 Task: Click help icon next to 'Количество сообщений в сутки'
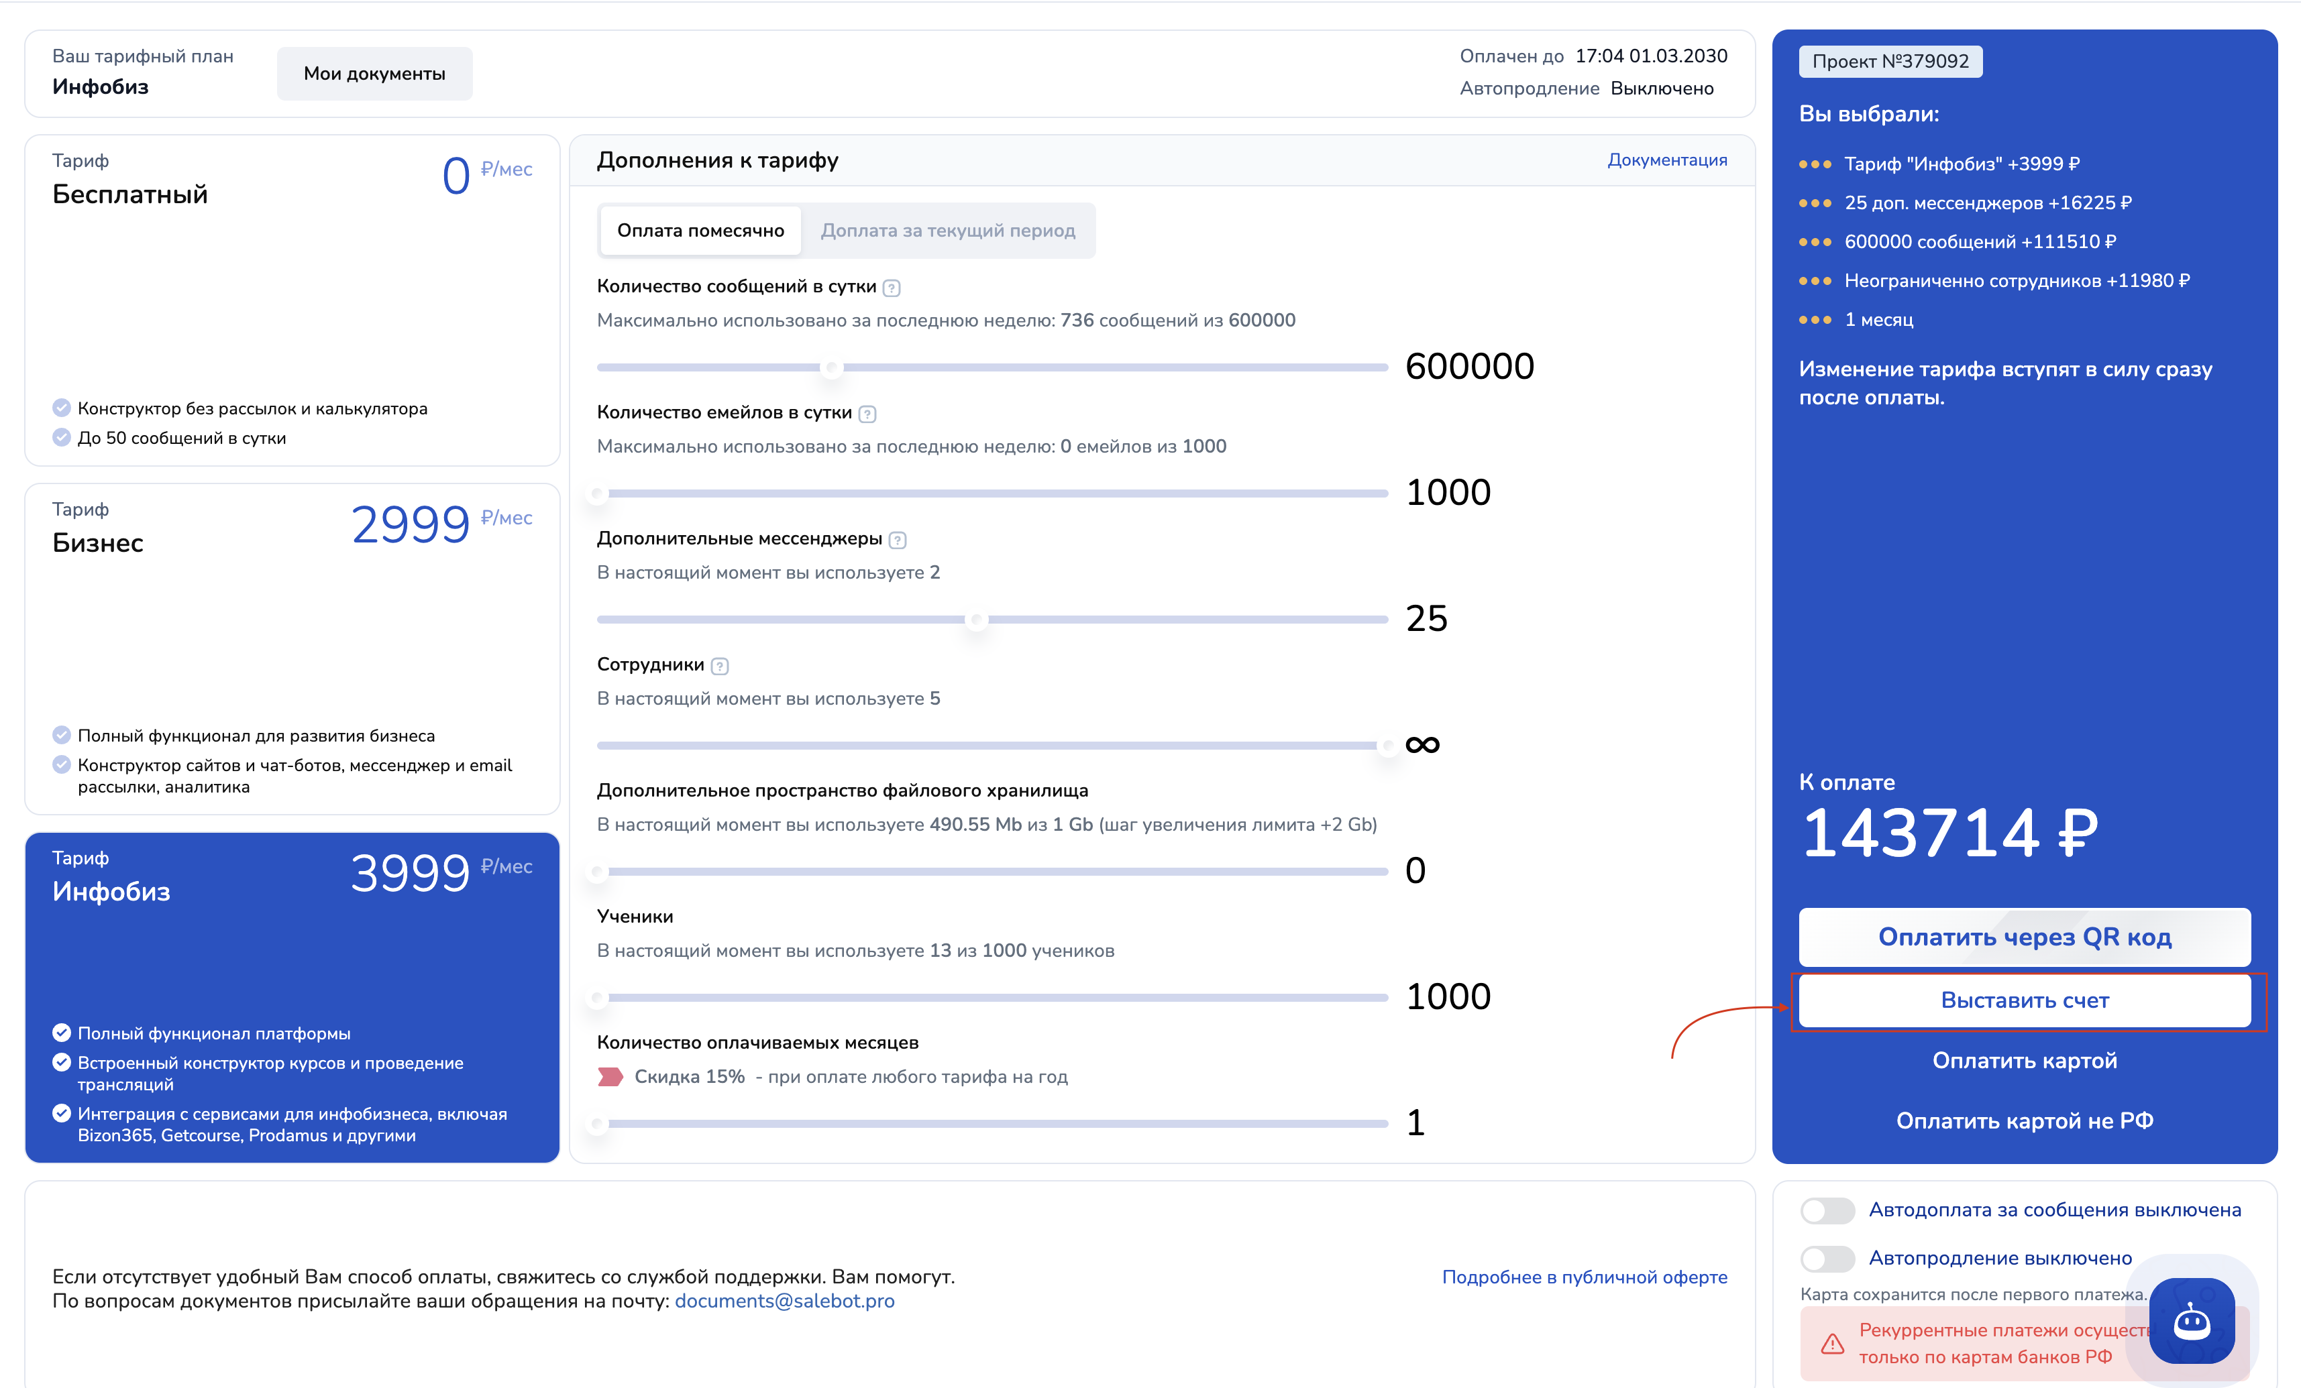891,288
